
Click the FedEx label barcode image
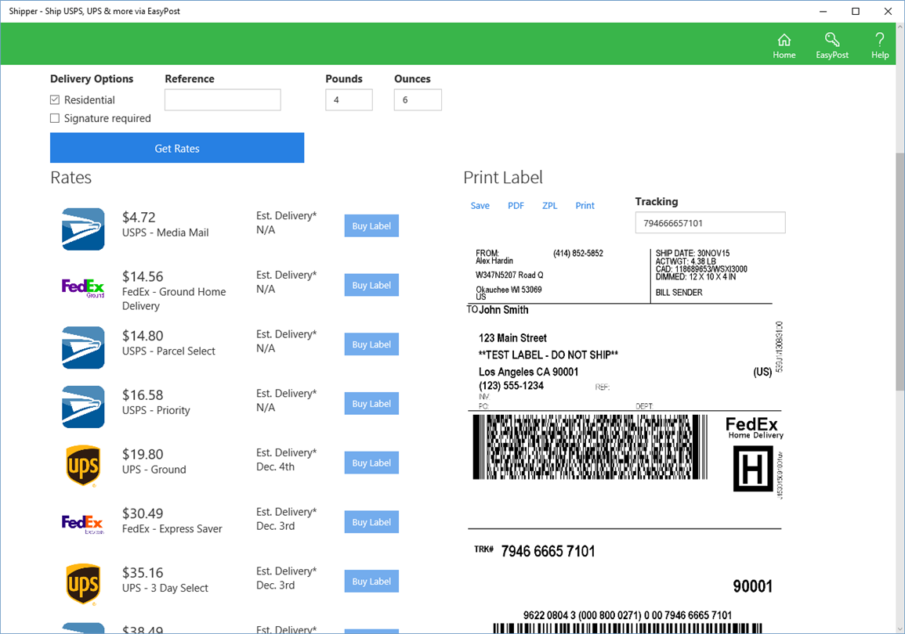tap(590, 447)
